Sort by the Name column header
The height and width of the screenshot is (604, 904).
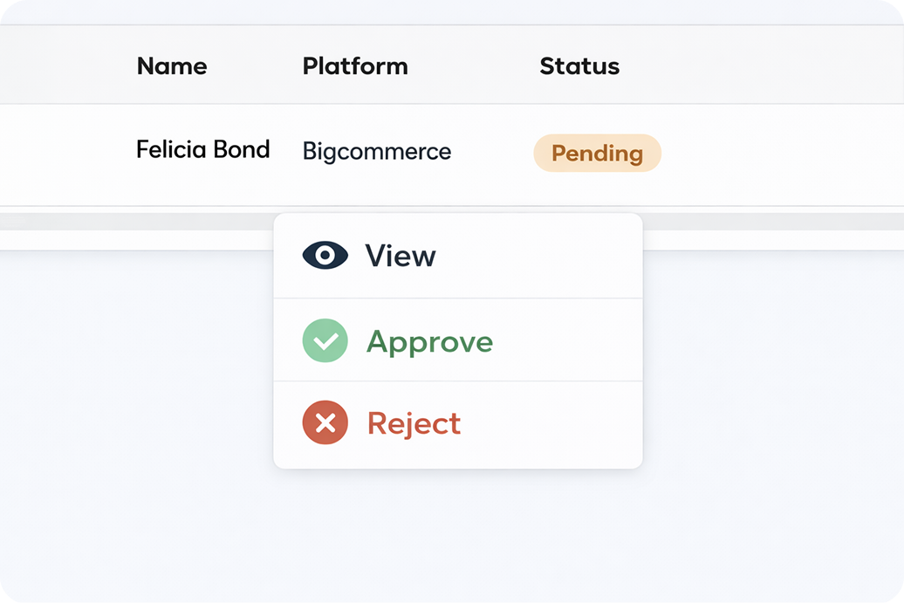[x=172, y=65]
